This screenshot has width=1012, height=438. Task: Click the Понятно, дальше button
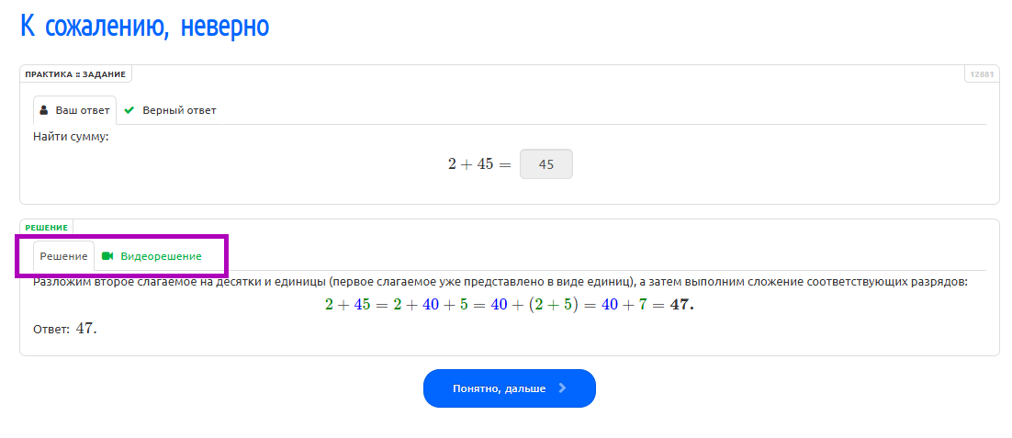coord(510,388)
